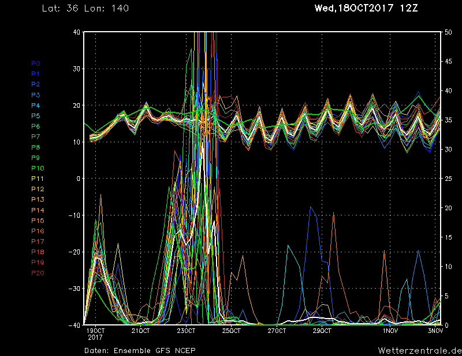The image size is (462, 356).
Task: Click the P10 green legend label
Action: 38,168
